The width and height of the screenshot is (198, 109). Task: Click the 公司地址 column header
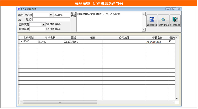point(124,38)
